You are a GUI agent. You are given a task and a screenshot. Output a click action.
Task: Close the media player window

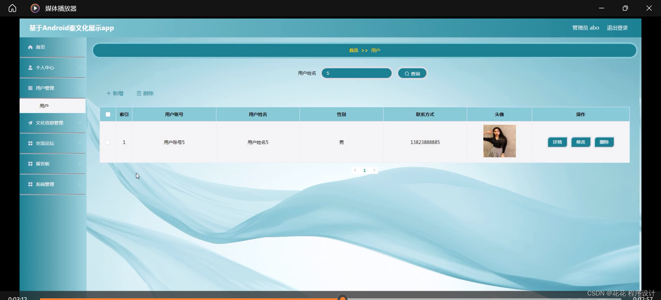click(649, 8)
